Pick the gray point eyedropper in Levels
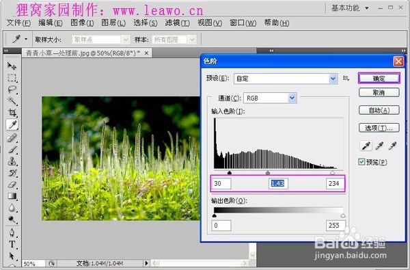Screen dimensions: 410x270 [379, 146]
